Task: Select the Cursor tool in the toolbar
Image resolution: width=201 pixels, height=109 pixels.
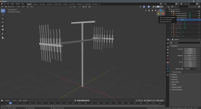Action: pos(3,15)
